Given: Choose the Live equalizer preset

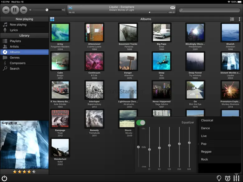Looking at the screenshot, I should pyautogui.click(x=219, y=136).
